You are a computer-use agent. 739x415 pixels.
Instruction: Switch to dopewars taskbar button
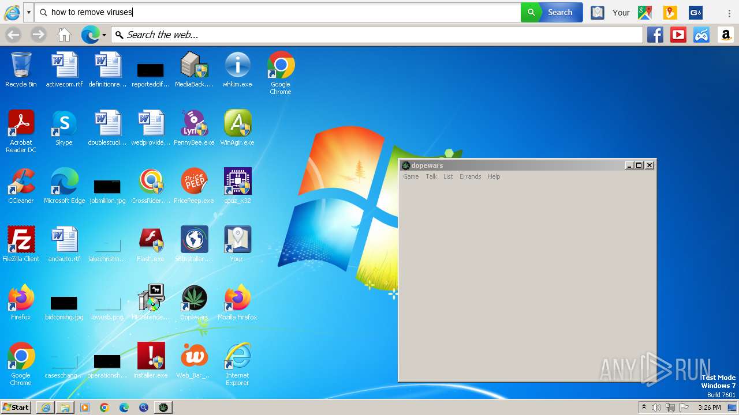[x=163, y=408]
